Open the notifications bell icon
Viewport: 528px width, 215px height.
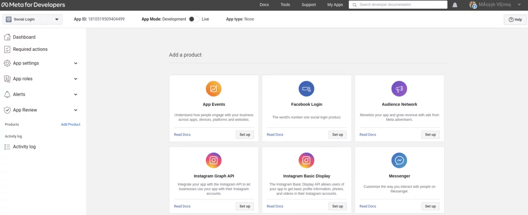pyautogui.click(x=455, y=5)
